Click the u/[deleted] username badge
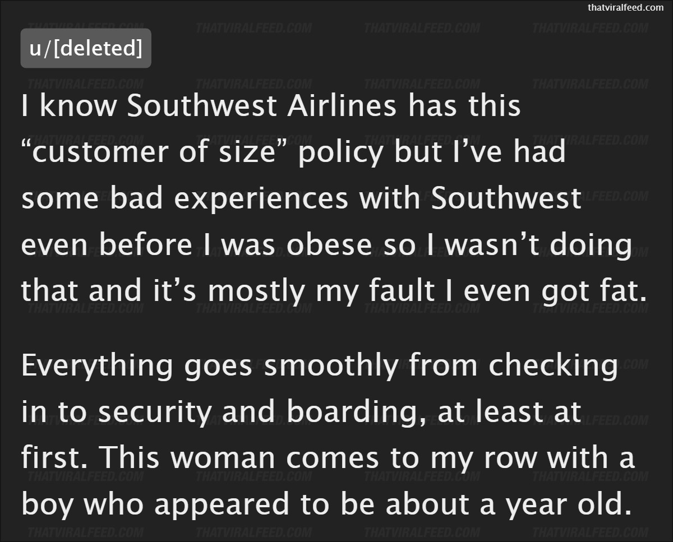The image size is (673, 542). click(x=86, y=48)
